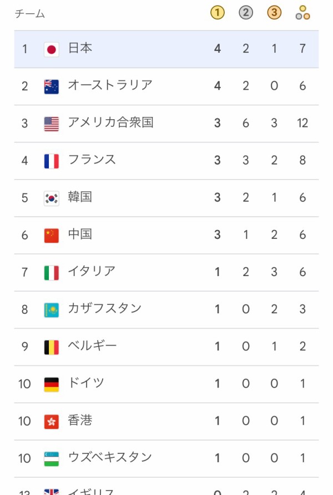The width and height of the screenshot is (333, 495).
Task: Click the France flag icon
Action: click(x=51, y=161)
